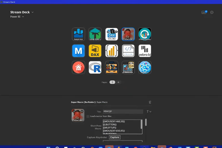Click the Capture keystroke button
The width and height of the screenshot is (222, 148).
115,137
